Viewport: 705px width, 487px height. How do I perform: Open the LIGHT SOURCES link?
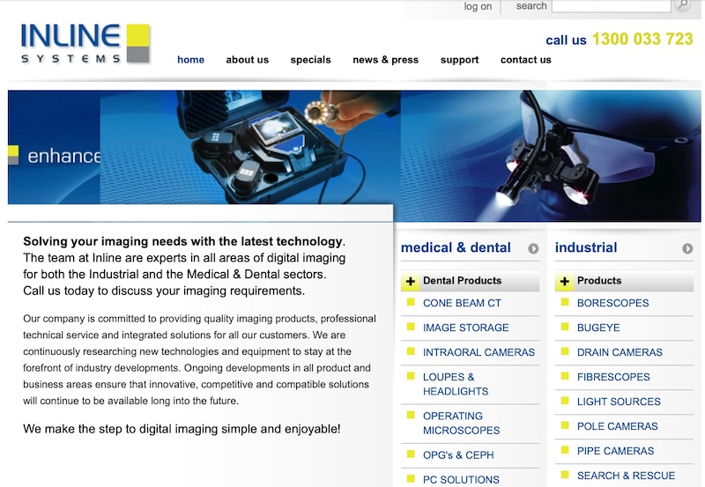click(620, 402)
